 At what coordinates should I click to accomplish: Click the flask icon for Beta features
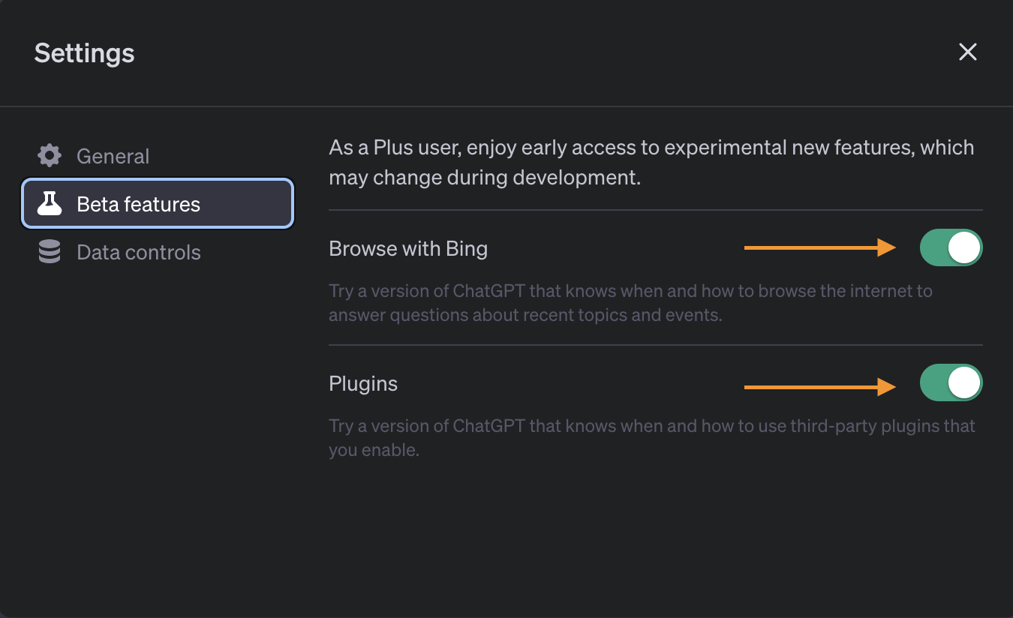(50, 203)
